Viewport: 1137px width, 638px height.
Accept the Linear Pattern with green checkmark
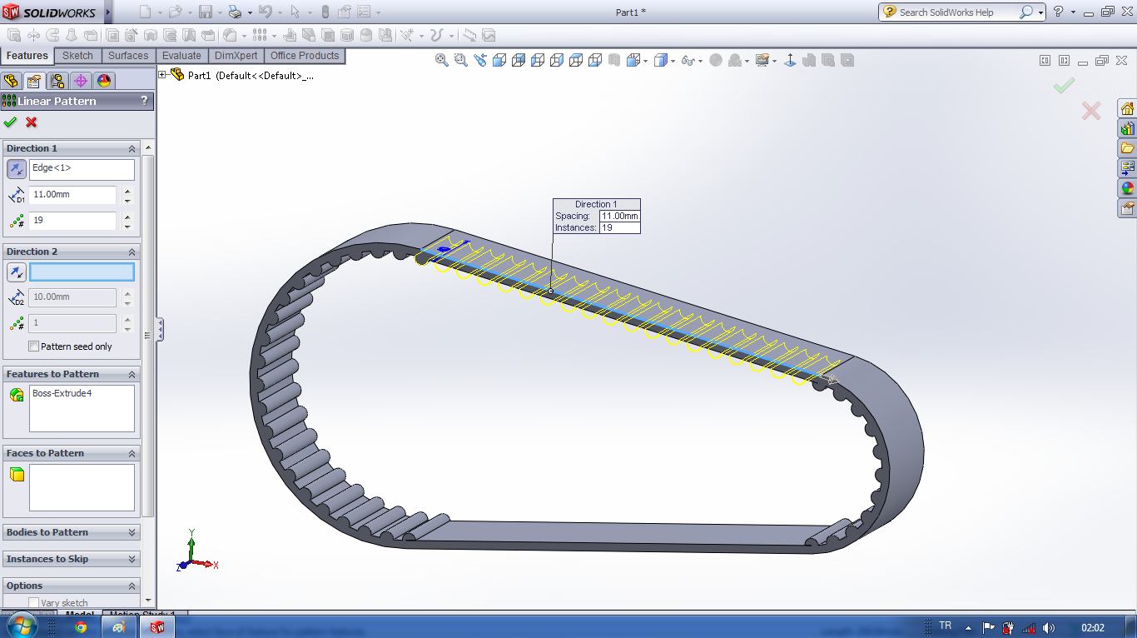(x=10, y=122)
